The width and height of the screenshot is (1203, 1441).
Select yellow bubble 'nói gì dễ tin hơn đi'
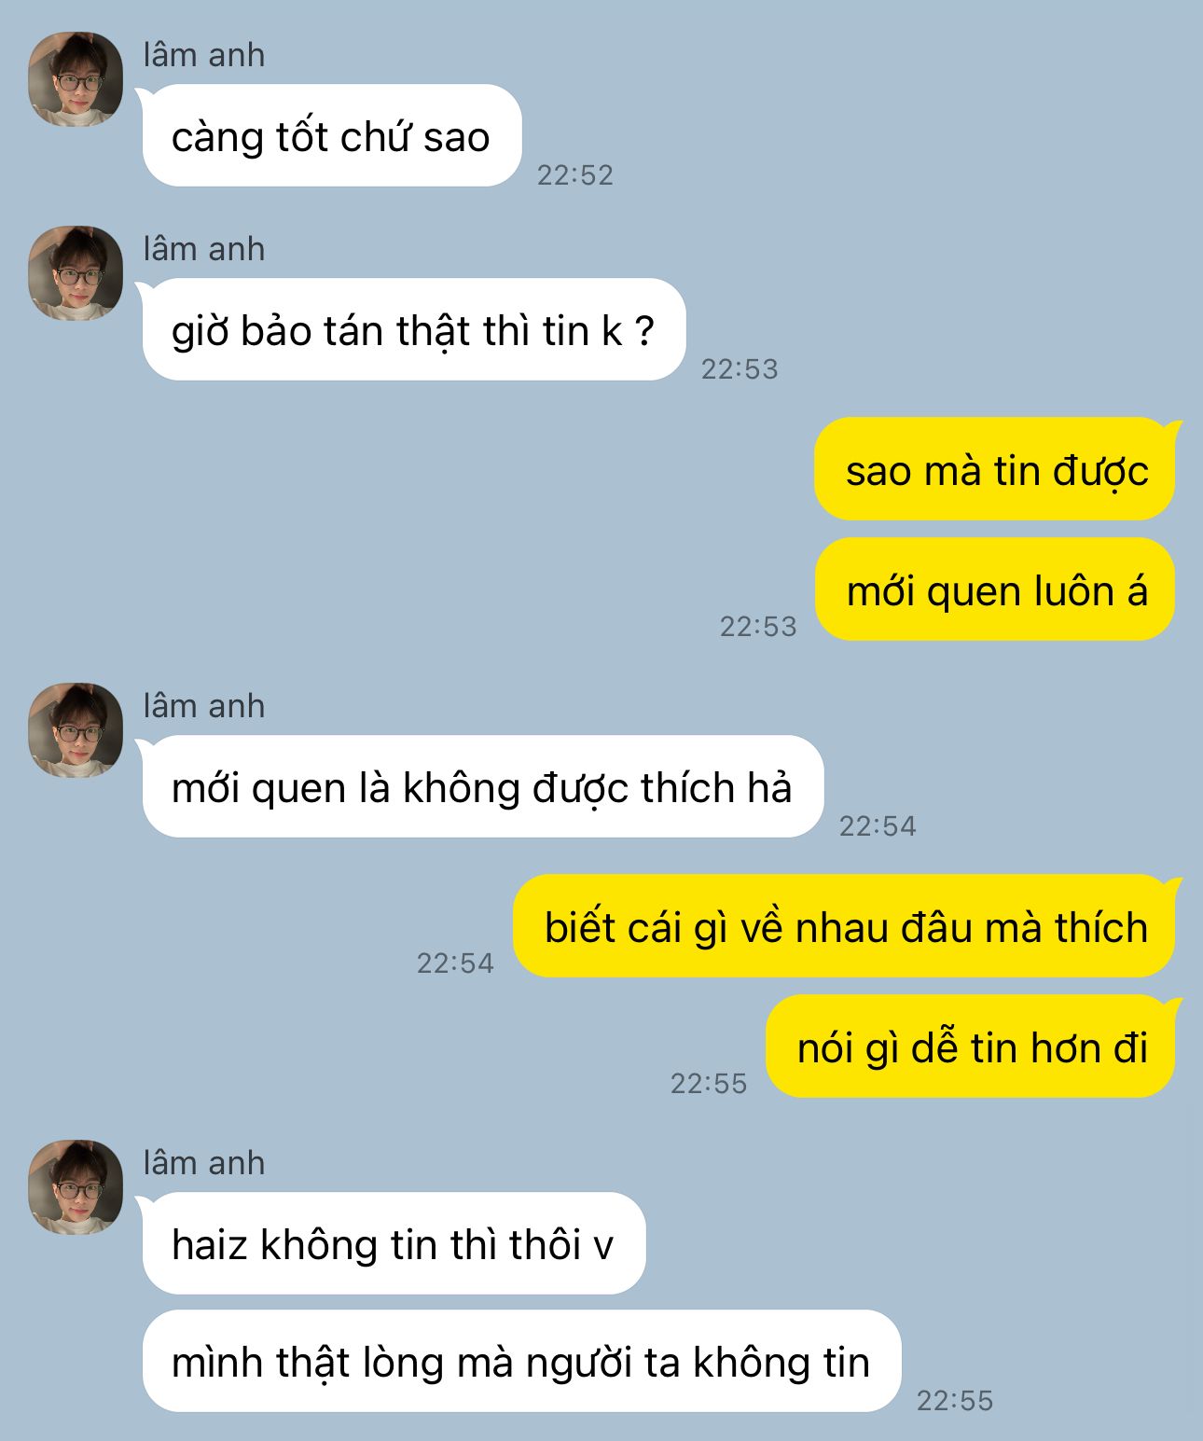tap(972, 1046)
